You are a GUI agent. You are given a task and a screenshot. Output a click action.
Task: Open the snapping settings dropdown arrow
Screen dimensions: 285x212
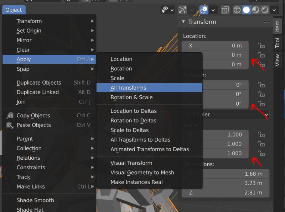pos(191,10)
